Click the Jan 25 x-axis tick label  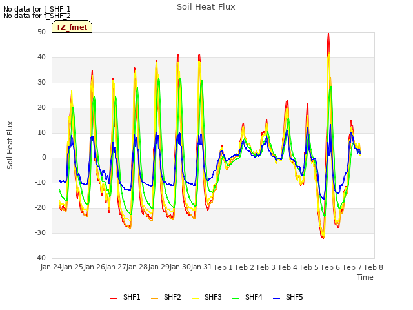pyautogui.click(x=72, y=267)
